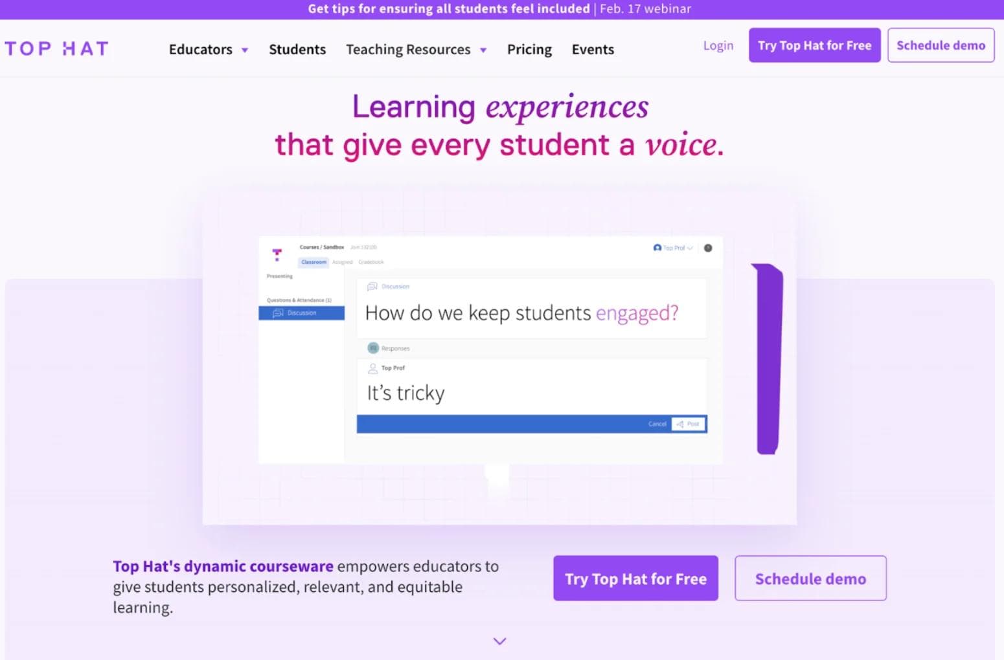1004x660 pixels.
Task: Click the blue comment input bar
Action: click(505, 424)
